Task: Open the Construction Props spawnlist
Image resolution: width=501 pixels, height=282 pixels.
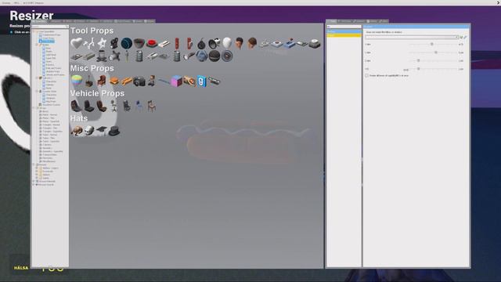Action: tap(49, 34)
